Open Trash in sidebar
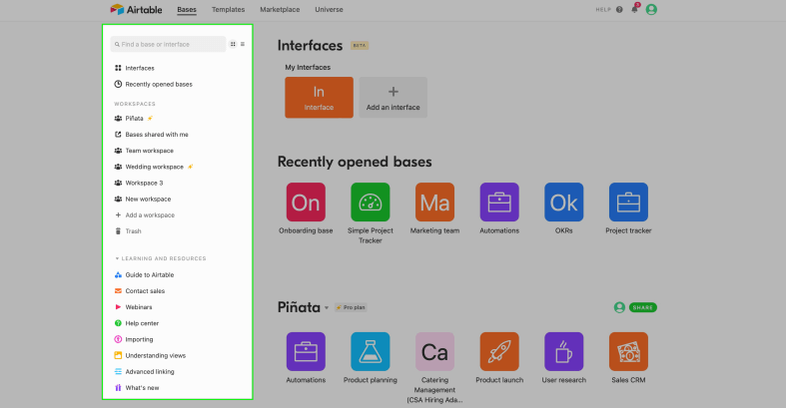786x408 pixels. click(128, 230)
